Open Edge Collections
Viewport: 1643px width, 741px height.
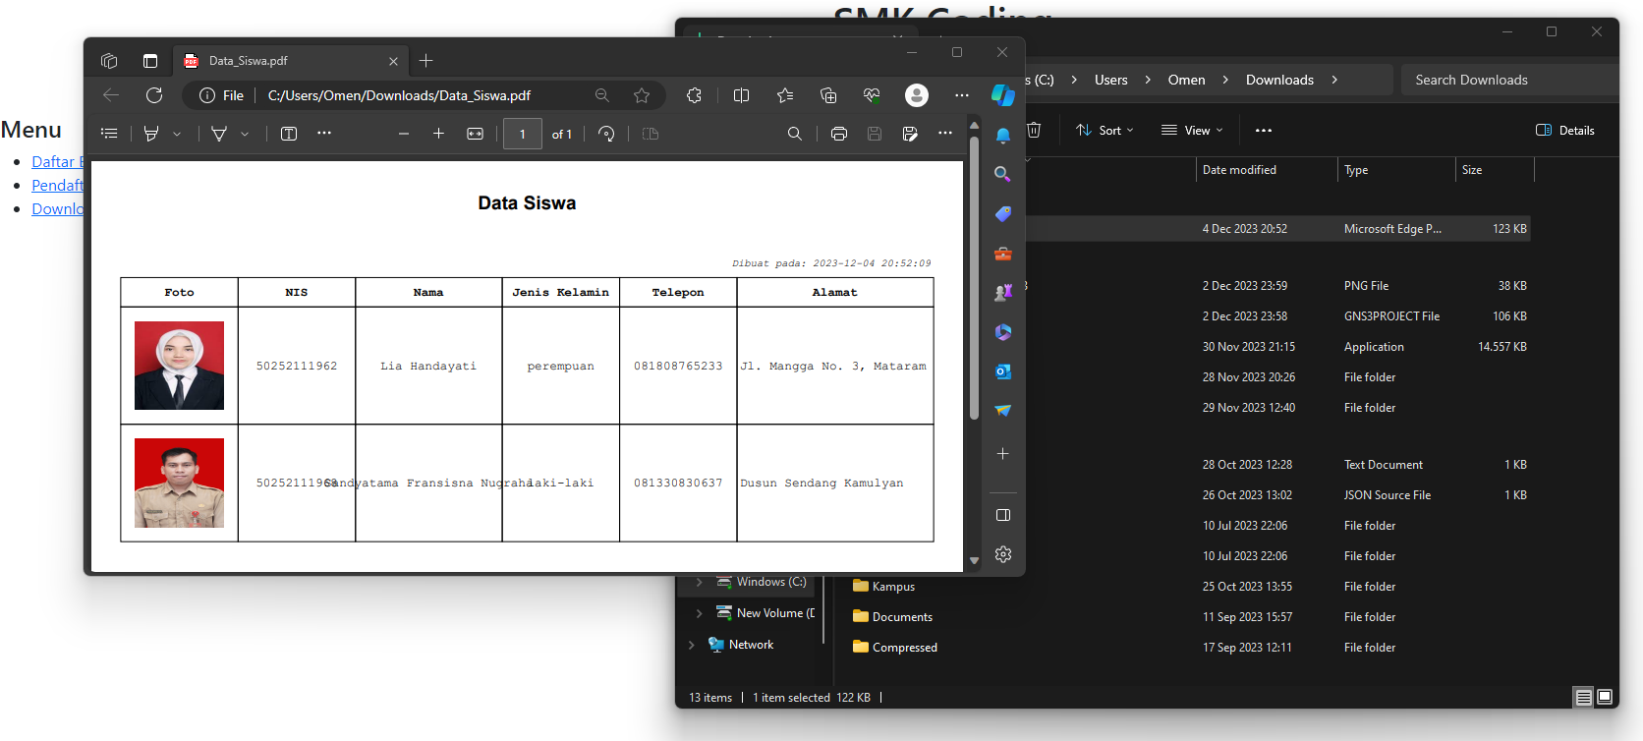[828, 95]
